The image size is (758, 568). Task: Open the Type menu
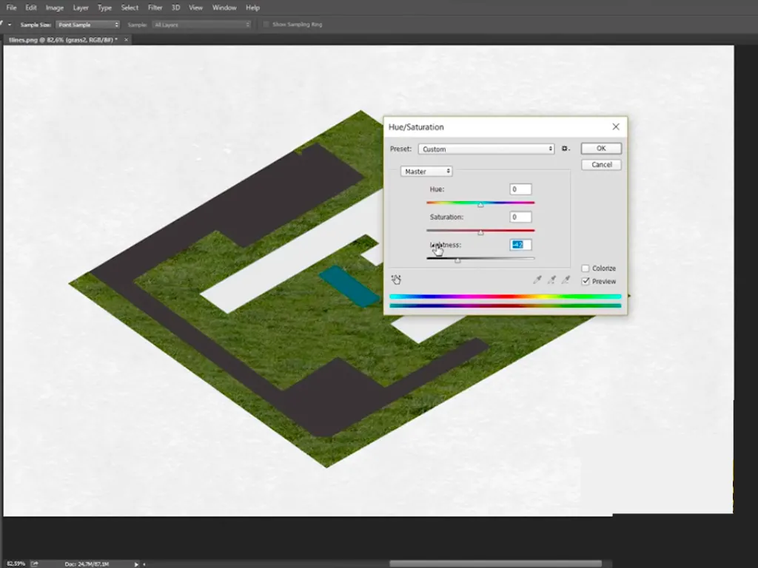tap(104, 7)
